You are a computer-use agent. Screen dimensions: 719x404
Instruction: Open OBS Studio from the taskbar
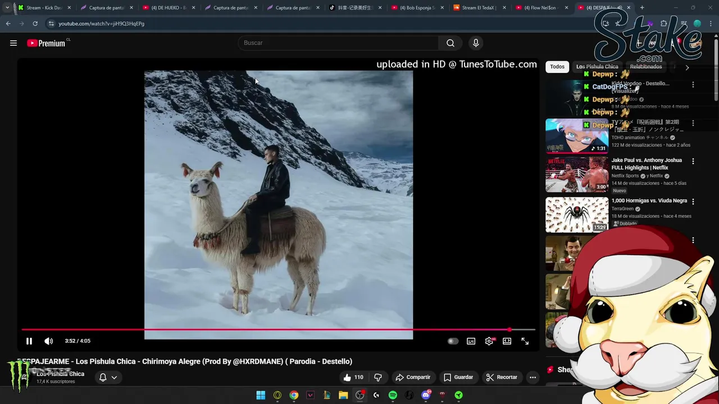coord(359,395)
